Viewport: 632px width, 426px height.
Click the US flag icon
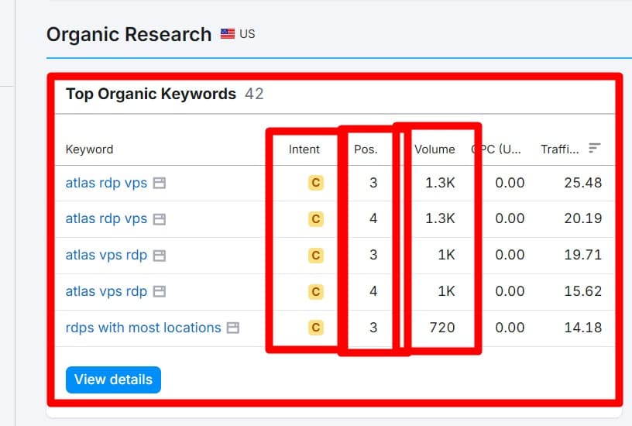pos(228,34)
